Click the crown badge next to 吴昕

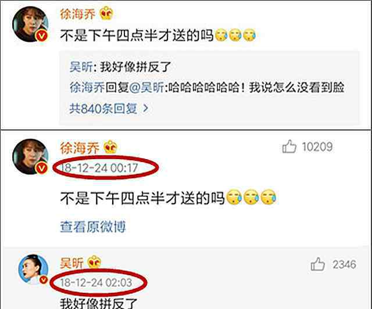tap(94, 262)
